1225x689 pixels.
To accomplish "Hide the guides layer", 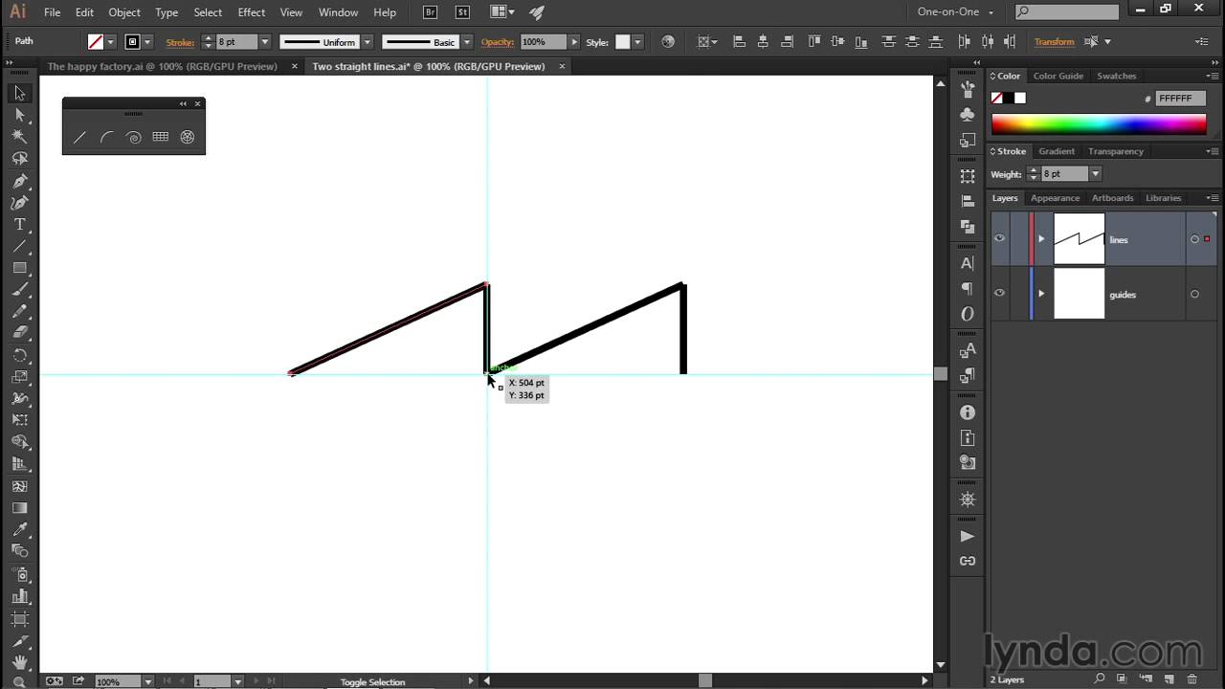I will tap(999, 294).
